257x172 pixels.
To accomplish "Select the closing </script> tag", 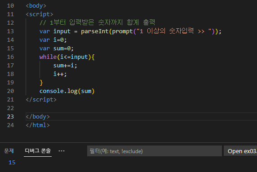I will pyautogui.click(x=41, y=100).
